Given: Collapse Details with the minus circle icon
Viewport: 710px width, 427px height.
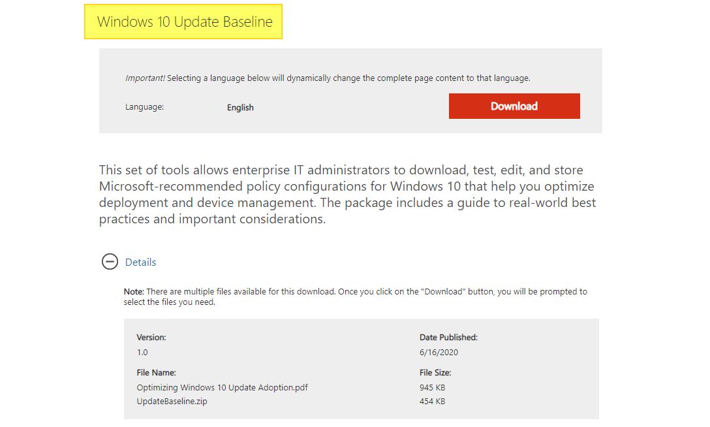Looking at the screenshot, I should pyautogui.click(x=110, y=261).
